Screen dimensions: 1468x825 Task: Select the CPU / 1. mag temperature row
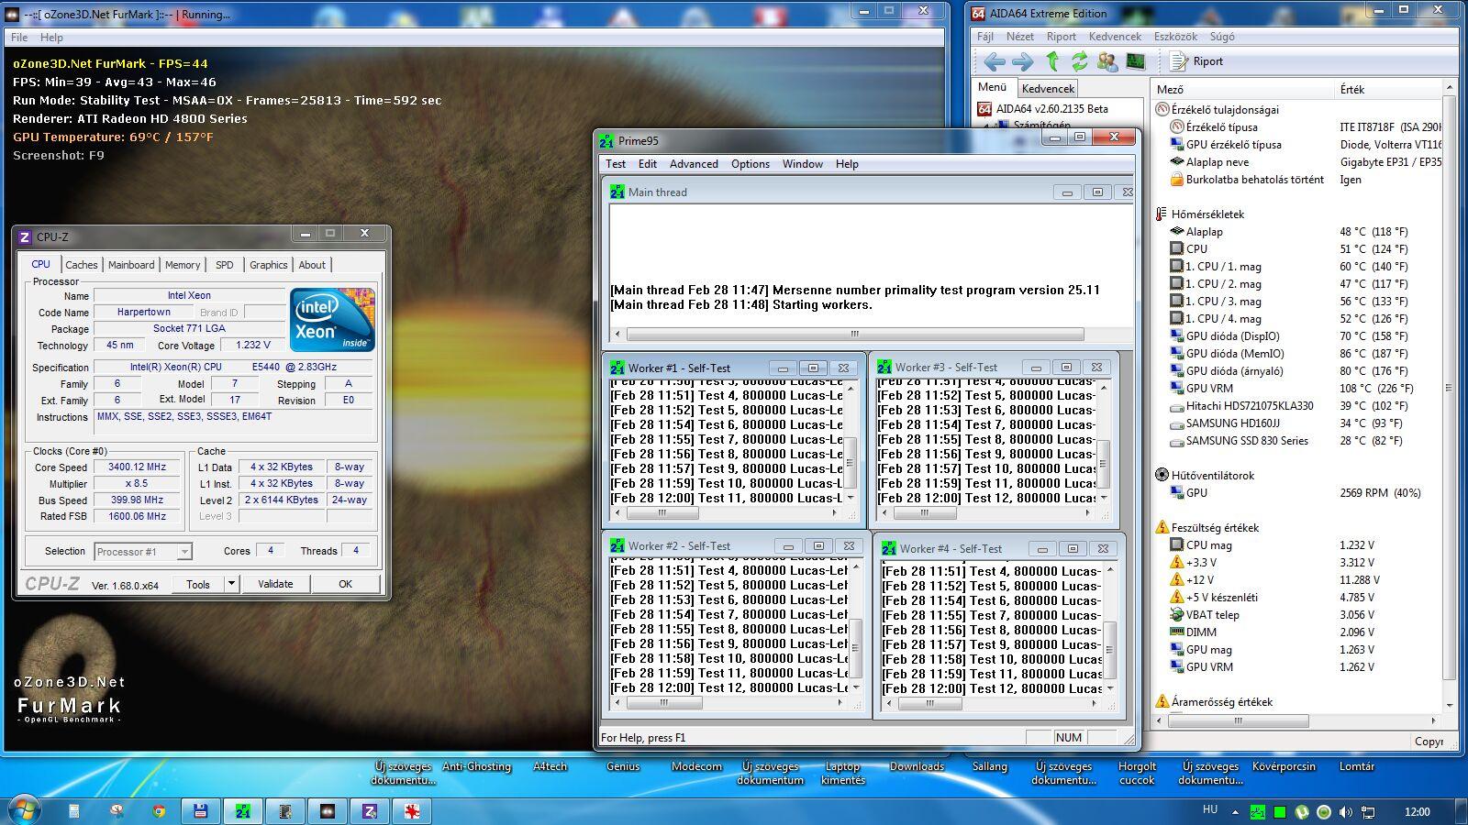[1298, 267]
